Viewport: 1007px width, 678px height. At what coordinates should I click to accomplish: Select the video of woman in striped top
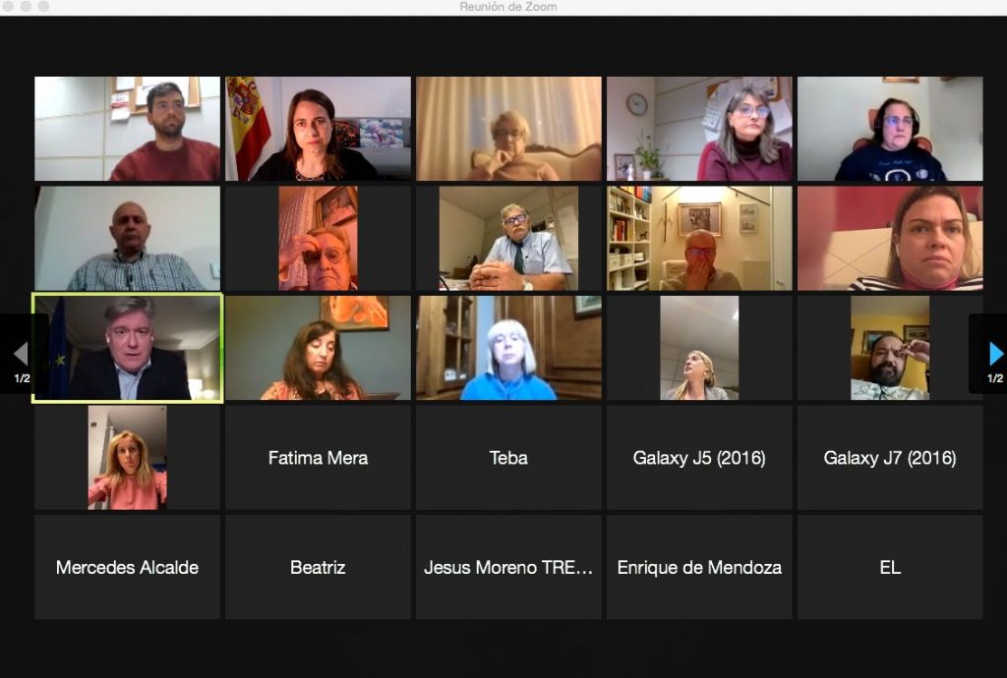click(890, 239)
